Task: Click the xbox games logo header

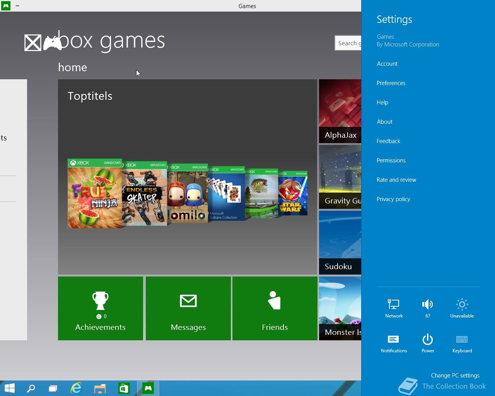Action: pos(95,41)
